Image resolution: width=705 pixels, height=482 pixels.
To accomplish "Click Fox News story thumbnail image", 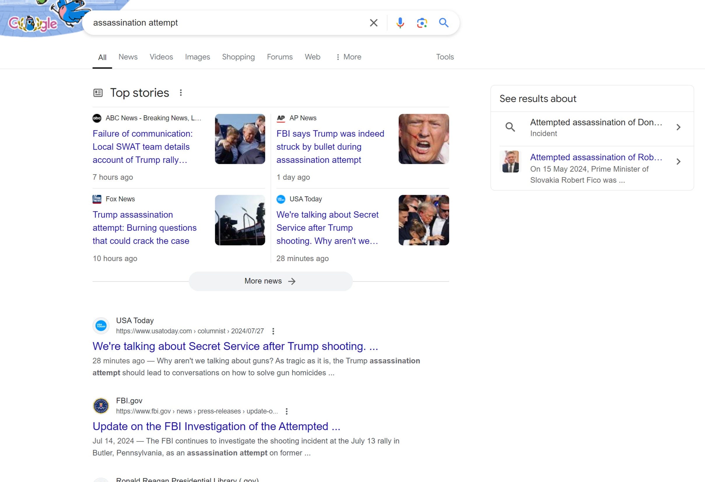I will point(240,220).
